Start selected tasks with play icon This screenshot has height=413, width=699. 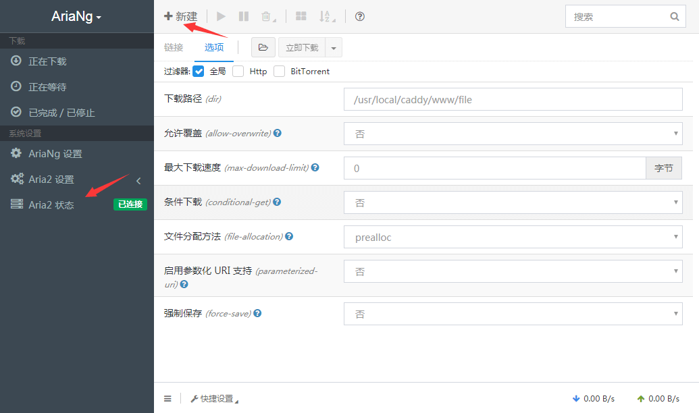pyautogui.click(x=221, y=16)
